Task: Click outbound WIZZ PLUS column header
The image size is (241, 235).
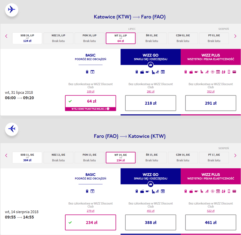Action: [x=211, y=57]
